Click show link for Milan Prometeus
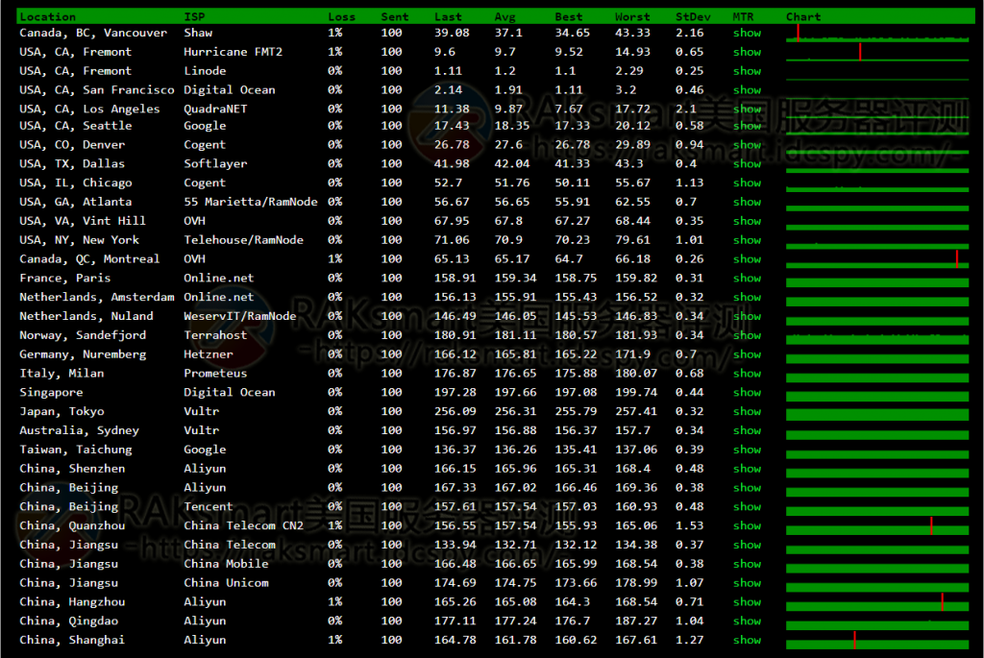The width and height of the screenshot is (984, 658). point(747,374)
